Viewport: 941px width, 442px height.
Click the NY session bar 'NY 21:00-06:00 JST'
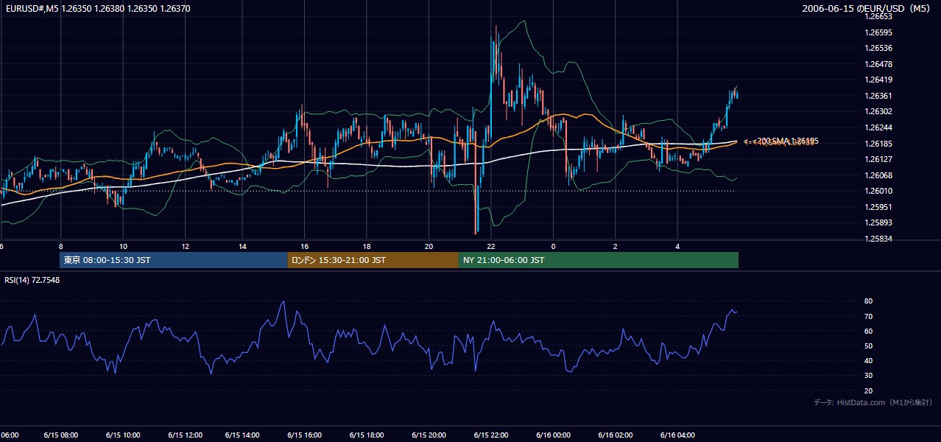(x=599, y=260)
